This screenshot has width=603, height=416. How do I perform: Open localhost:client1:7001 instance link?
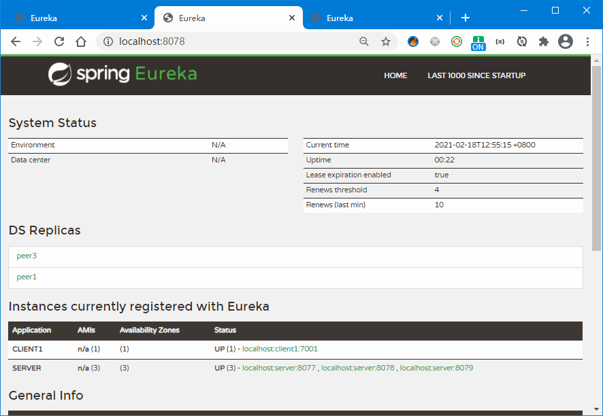280,349
